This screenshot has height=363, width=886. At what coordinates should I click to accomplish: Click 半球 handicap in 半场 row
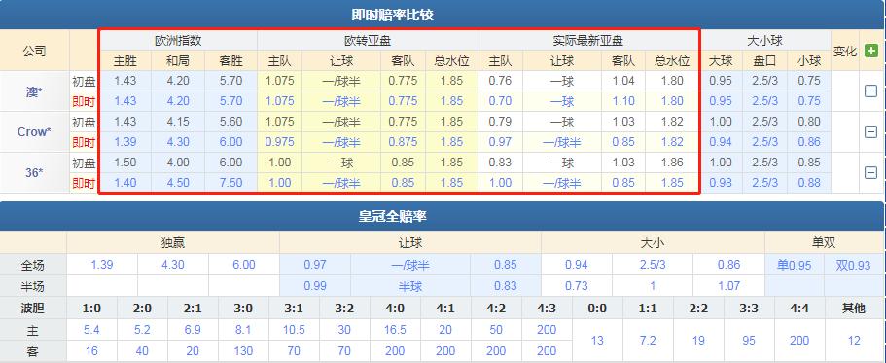[410, 286]
